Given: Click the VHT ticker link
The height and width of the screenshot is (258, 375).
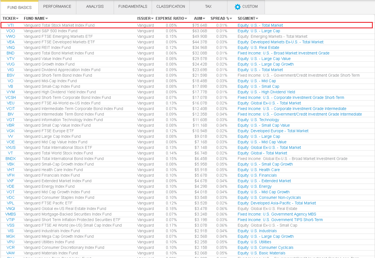Looking at the screenshot, I should point(11,170).
